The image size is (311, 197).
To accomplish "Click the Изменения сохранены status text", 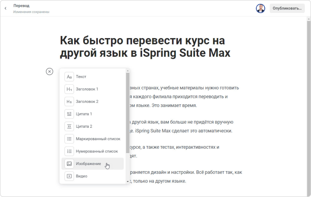I will (32, 12).
